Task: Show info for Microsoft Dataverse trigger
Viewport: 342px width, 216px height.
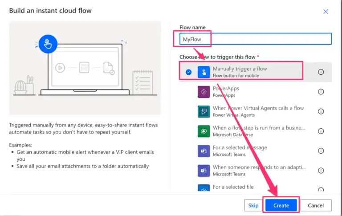Action: coord(321,131)
